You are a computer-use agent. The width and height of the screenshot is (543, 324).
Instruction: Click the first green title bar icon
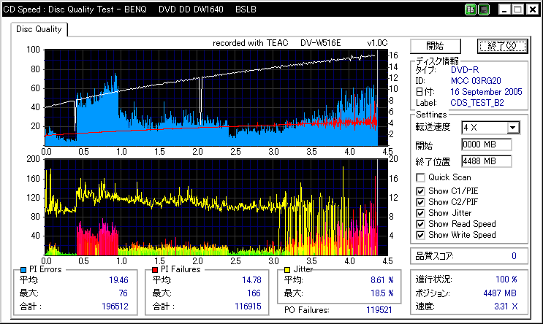(x=470, y=9)
